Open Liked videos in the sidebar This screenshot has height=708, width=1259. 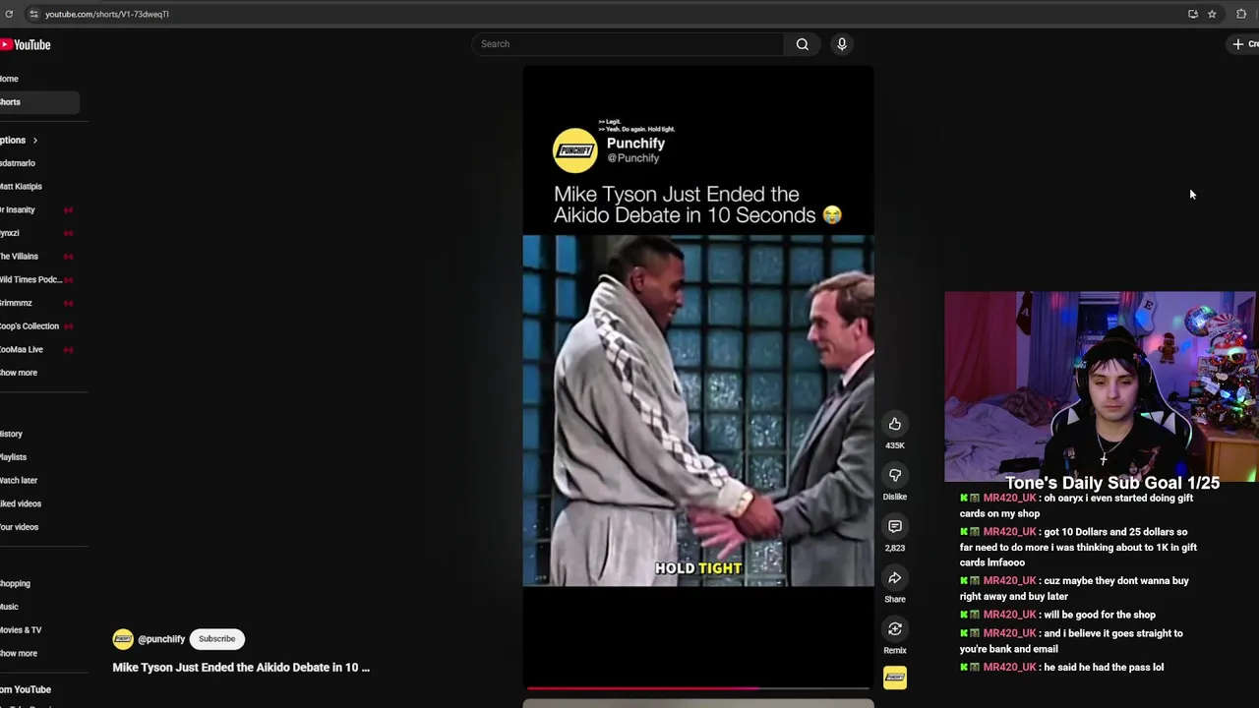coord(21,503)
